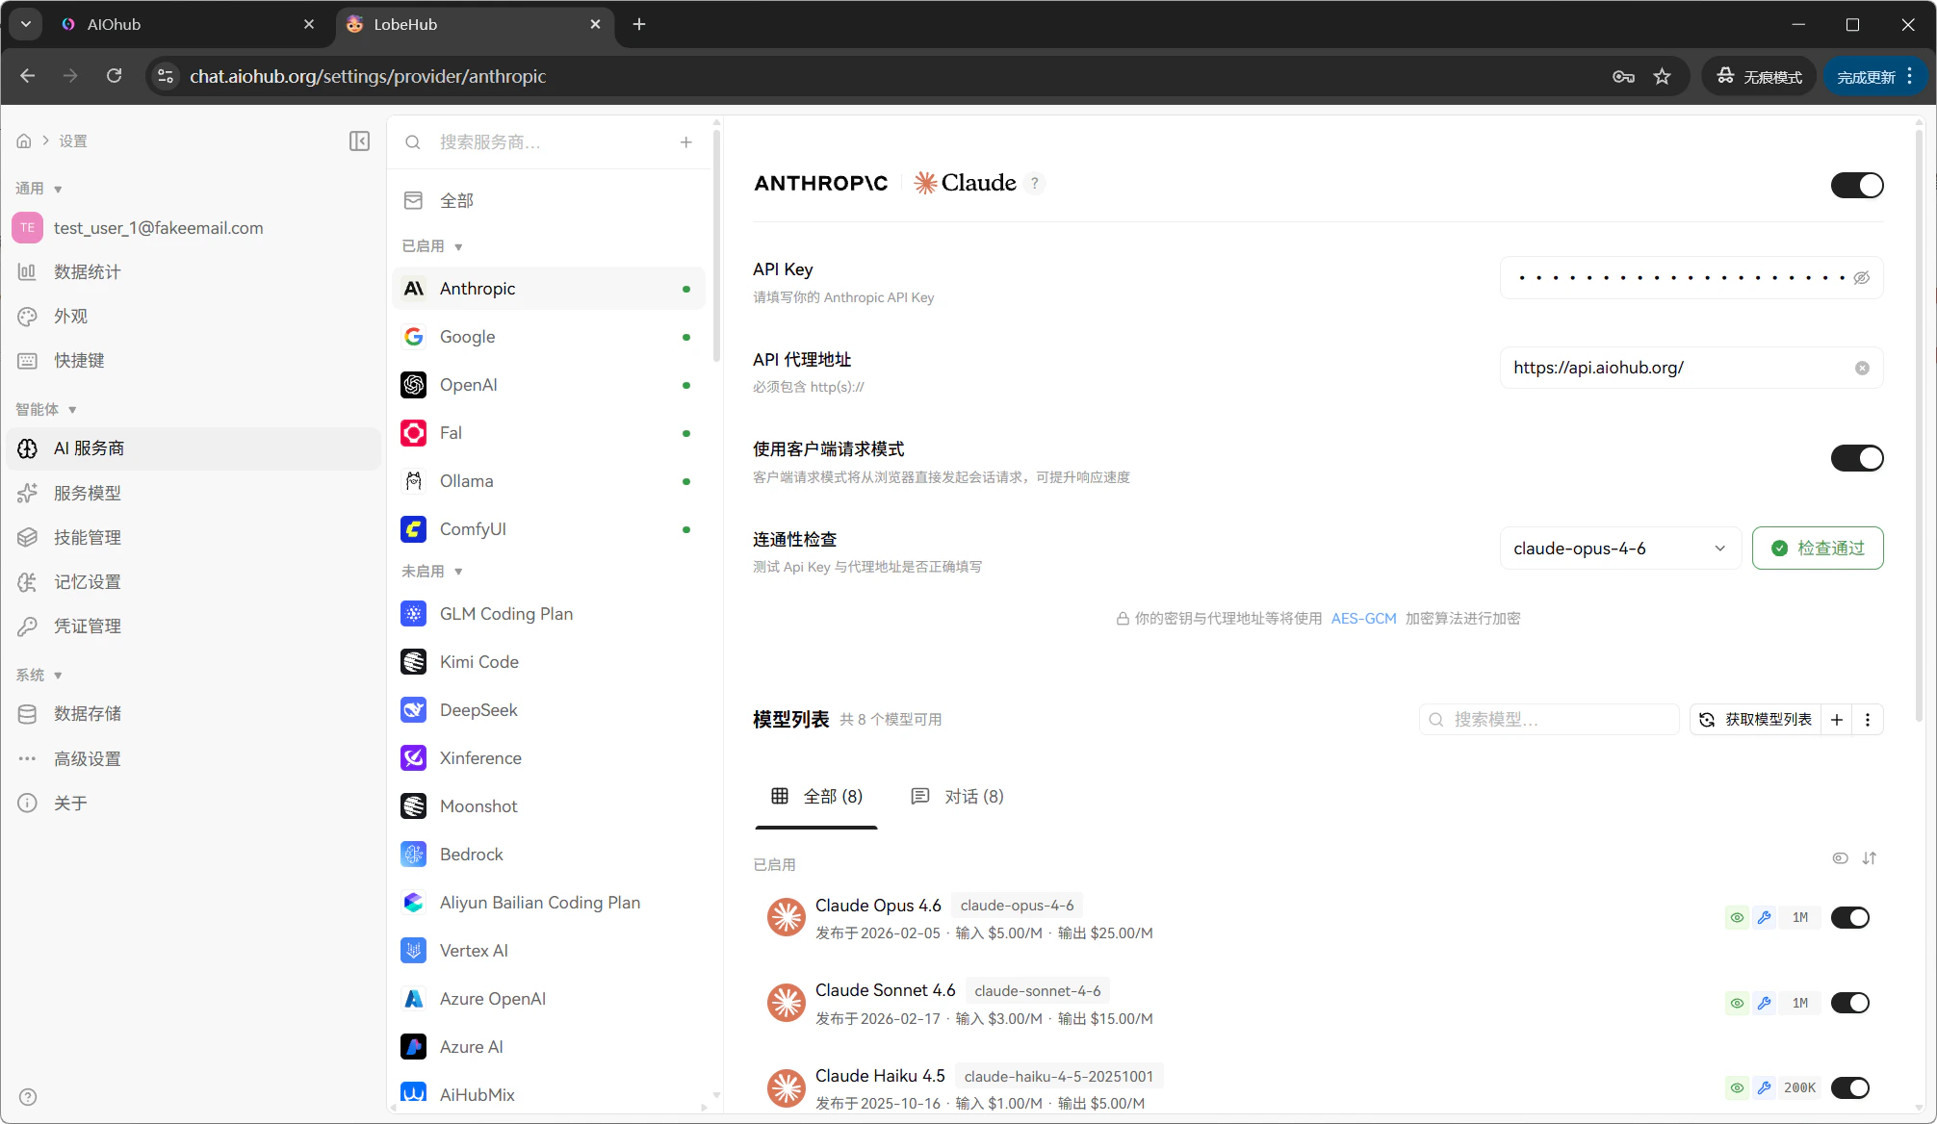Add a new provider with plus icon
The image size is (1937, 1124).
686,142
